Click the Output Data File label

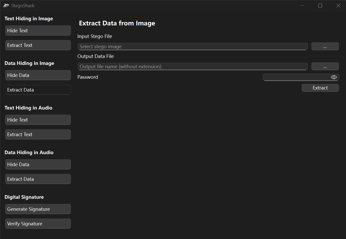(96, 56)
